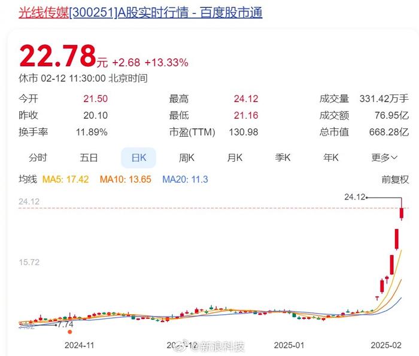Open the 光线传媒 A股实时行情 link
Viewport: 419px width, 356px height.
click(x=141, y=13)
